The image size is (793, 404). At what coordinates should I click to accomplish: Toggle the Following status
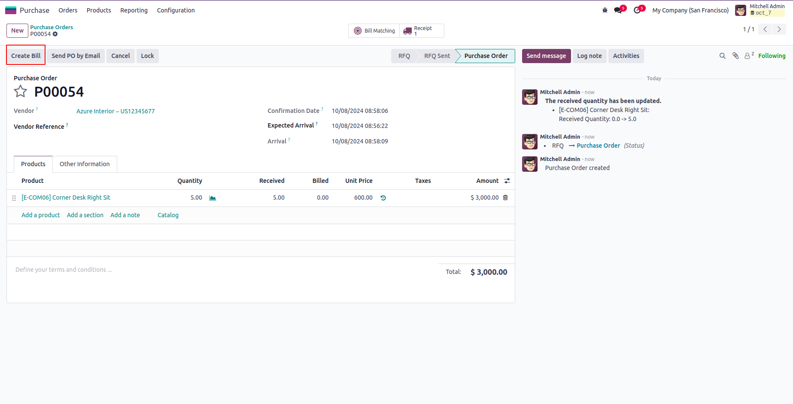[772, 56]
